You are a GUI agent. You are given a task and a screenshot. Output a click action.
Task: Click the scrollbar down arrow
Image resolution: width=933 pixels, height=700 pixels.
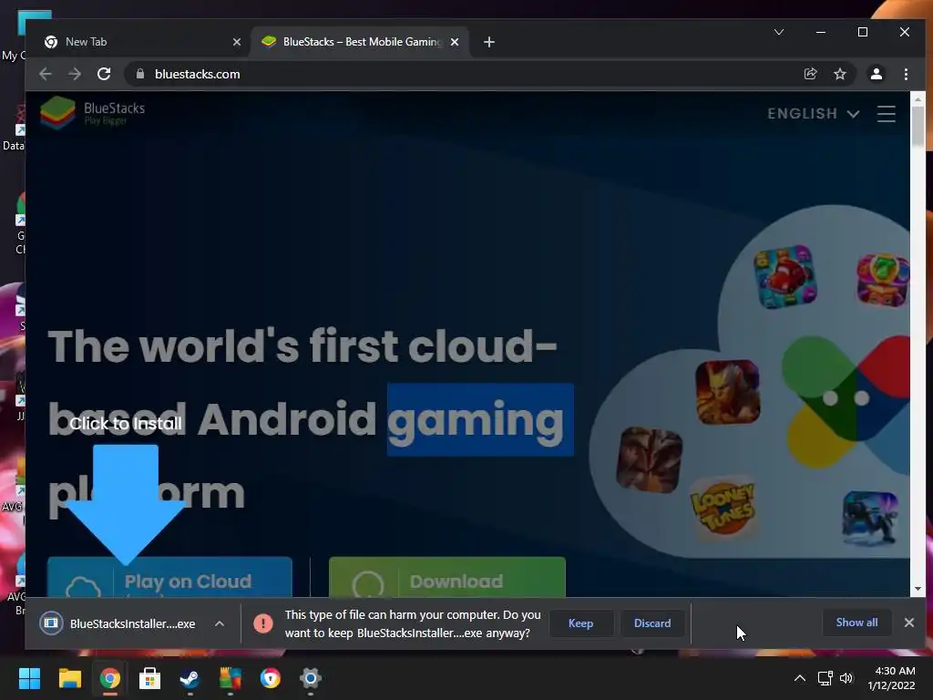pyautogui.click(x=918, y=589)
